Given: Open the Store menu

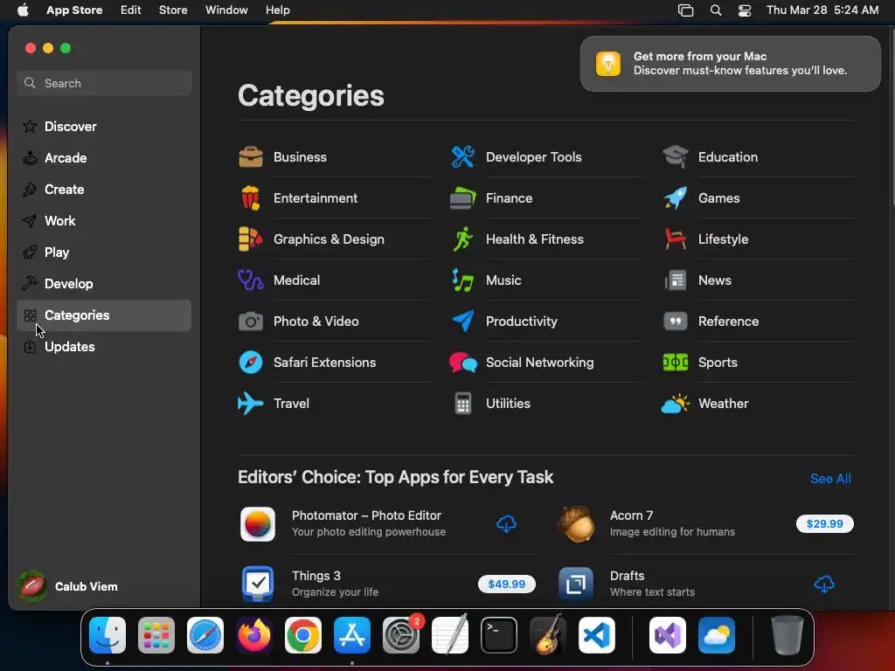Looking at the screenshot, I should click(173, 10).
